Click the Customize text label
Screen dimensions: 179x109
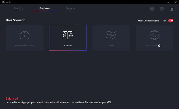152,45
